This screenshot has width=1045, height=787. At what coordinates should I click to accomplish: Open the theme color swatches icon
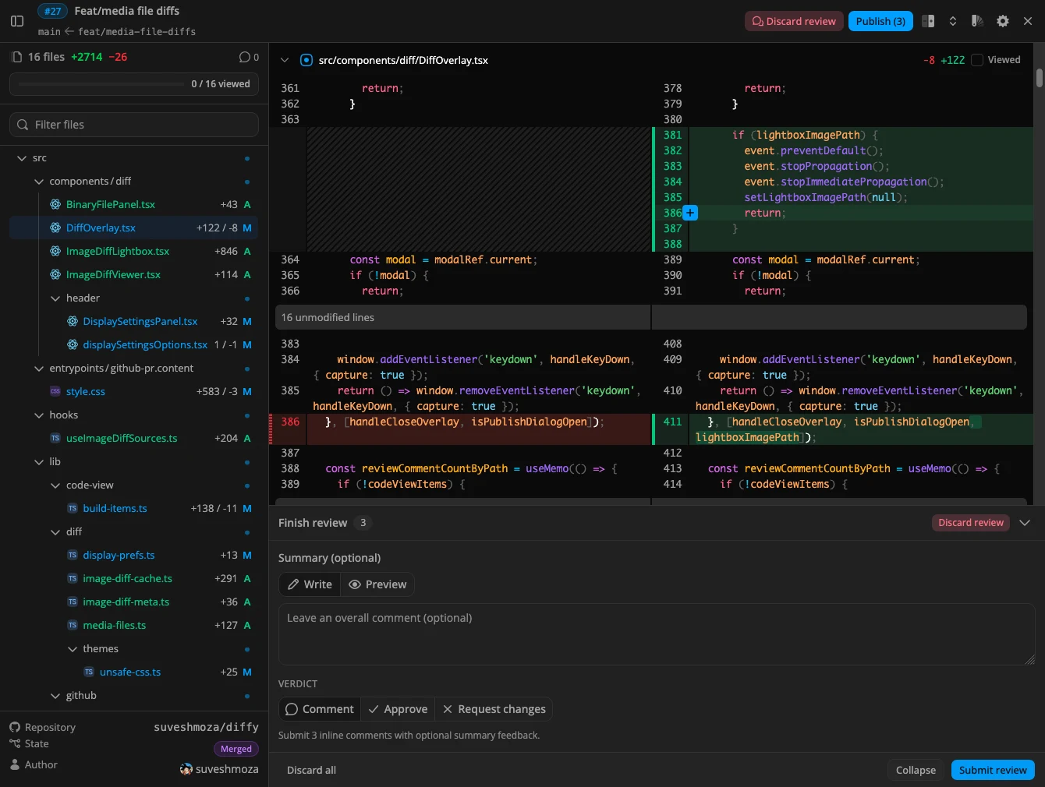[977, 21]
